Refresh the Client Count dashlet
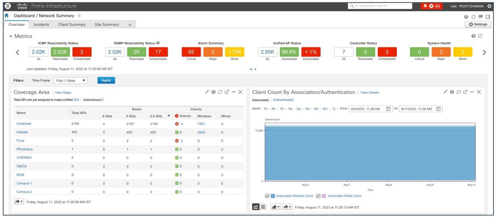 click(459, 92)
